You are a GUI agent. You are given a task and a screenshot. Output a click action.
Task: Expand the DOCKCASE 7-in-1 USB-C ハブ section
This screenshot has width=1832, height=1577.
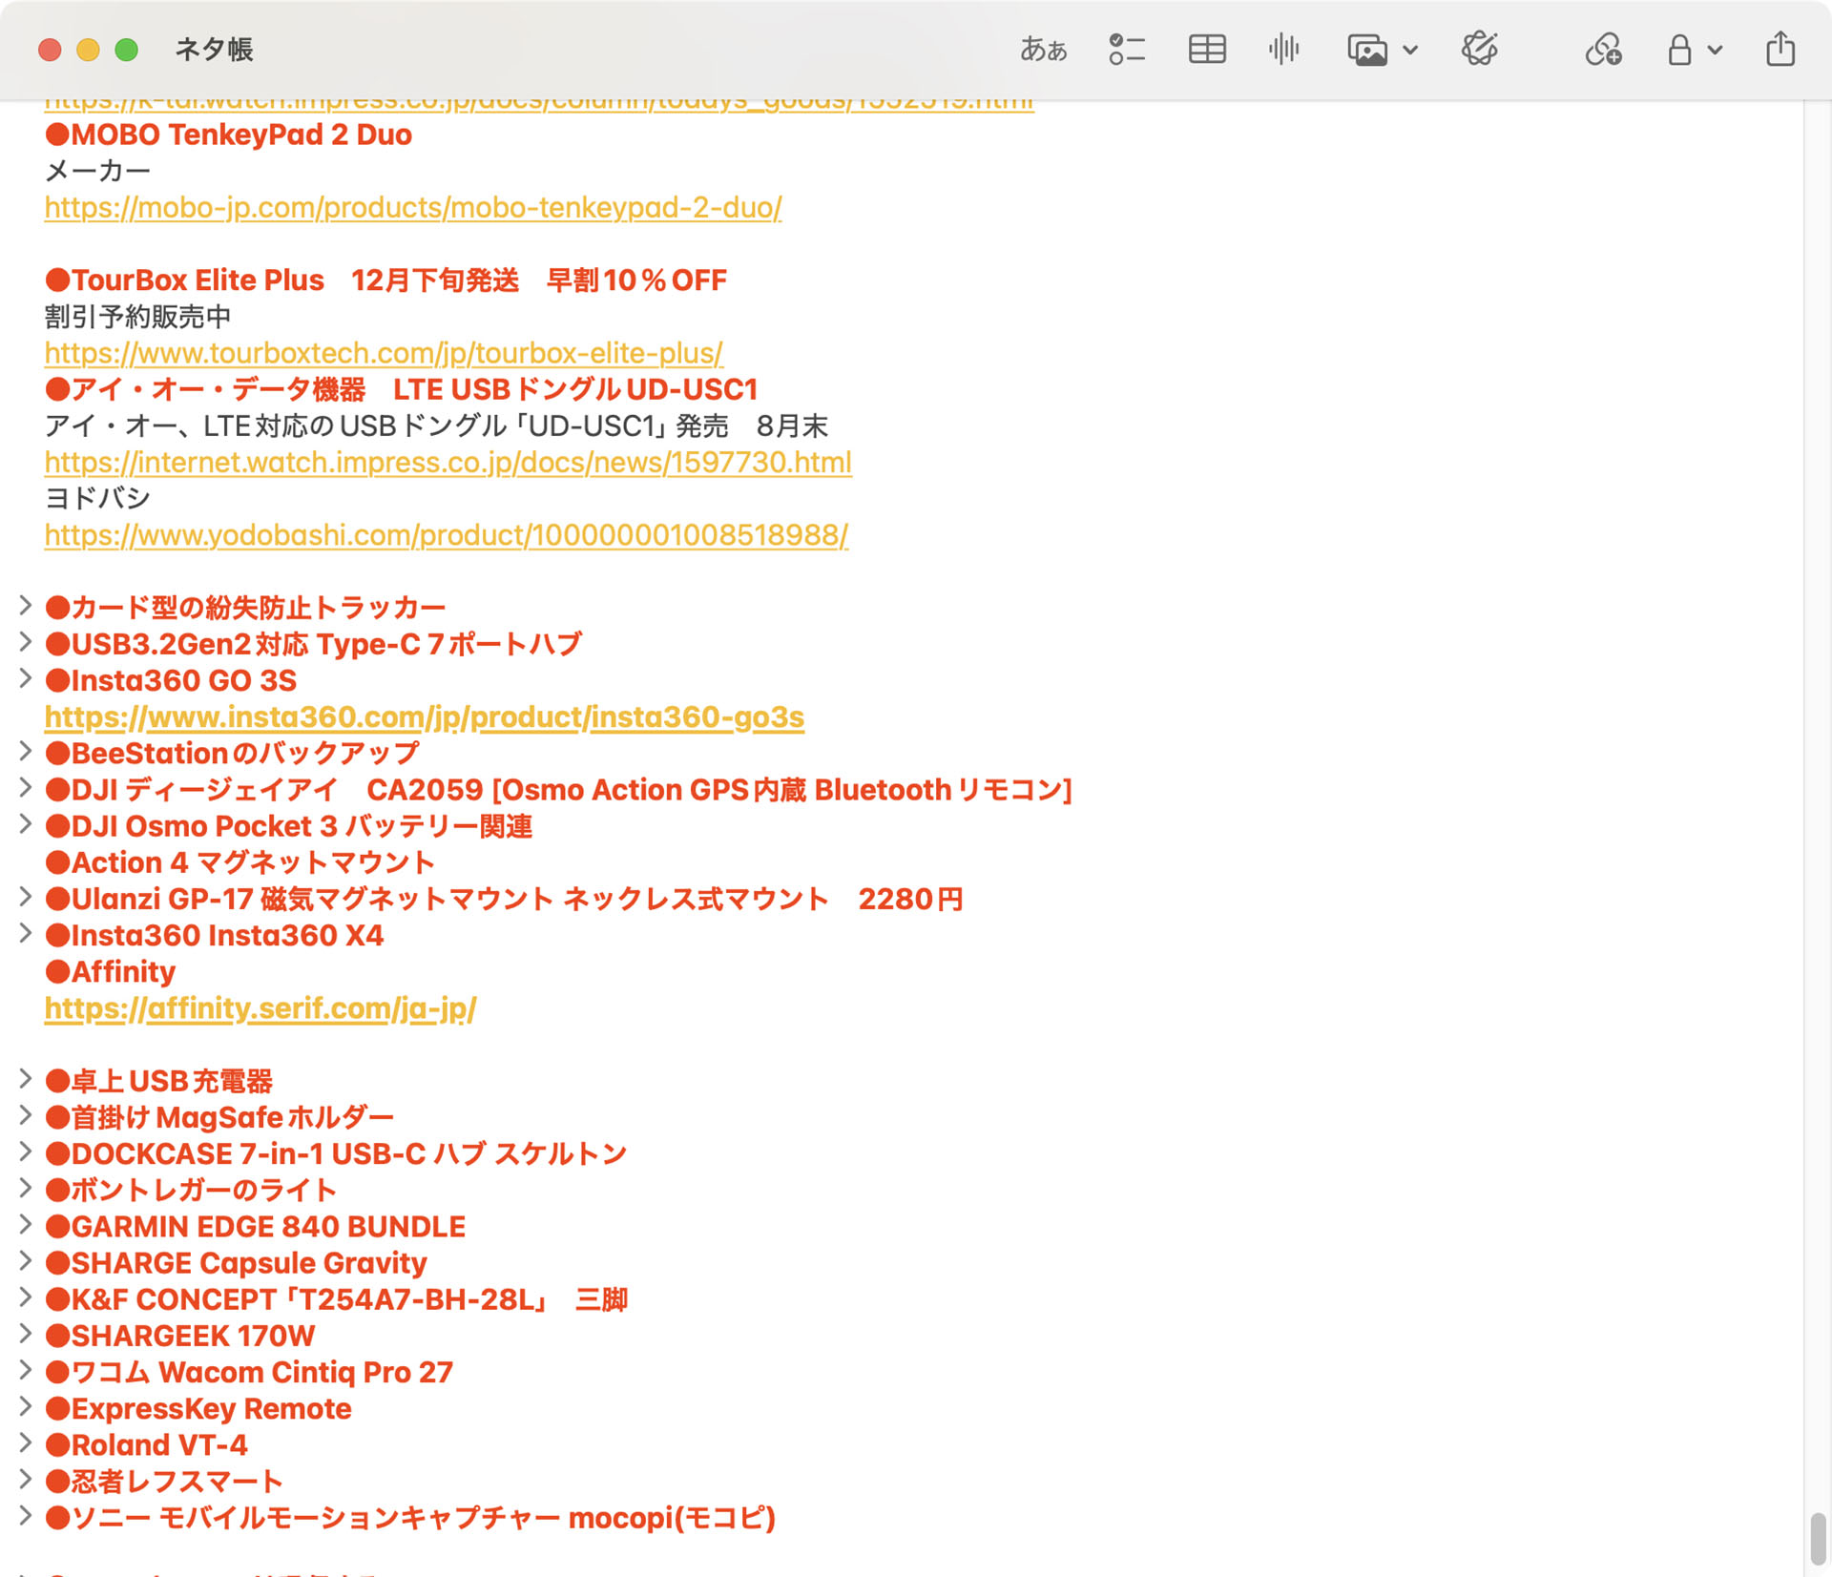[x=26, y=1152]
